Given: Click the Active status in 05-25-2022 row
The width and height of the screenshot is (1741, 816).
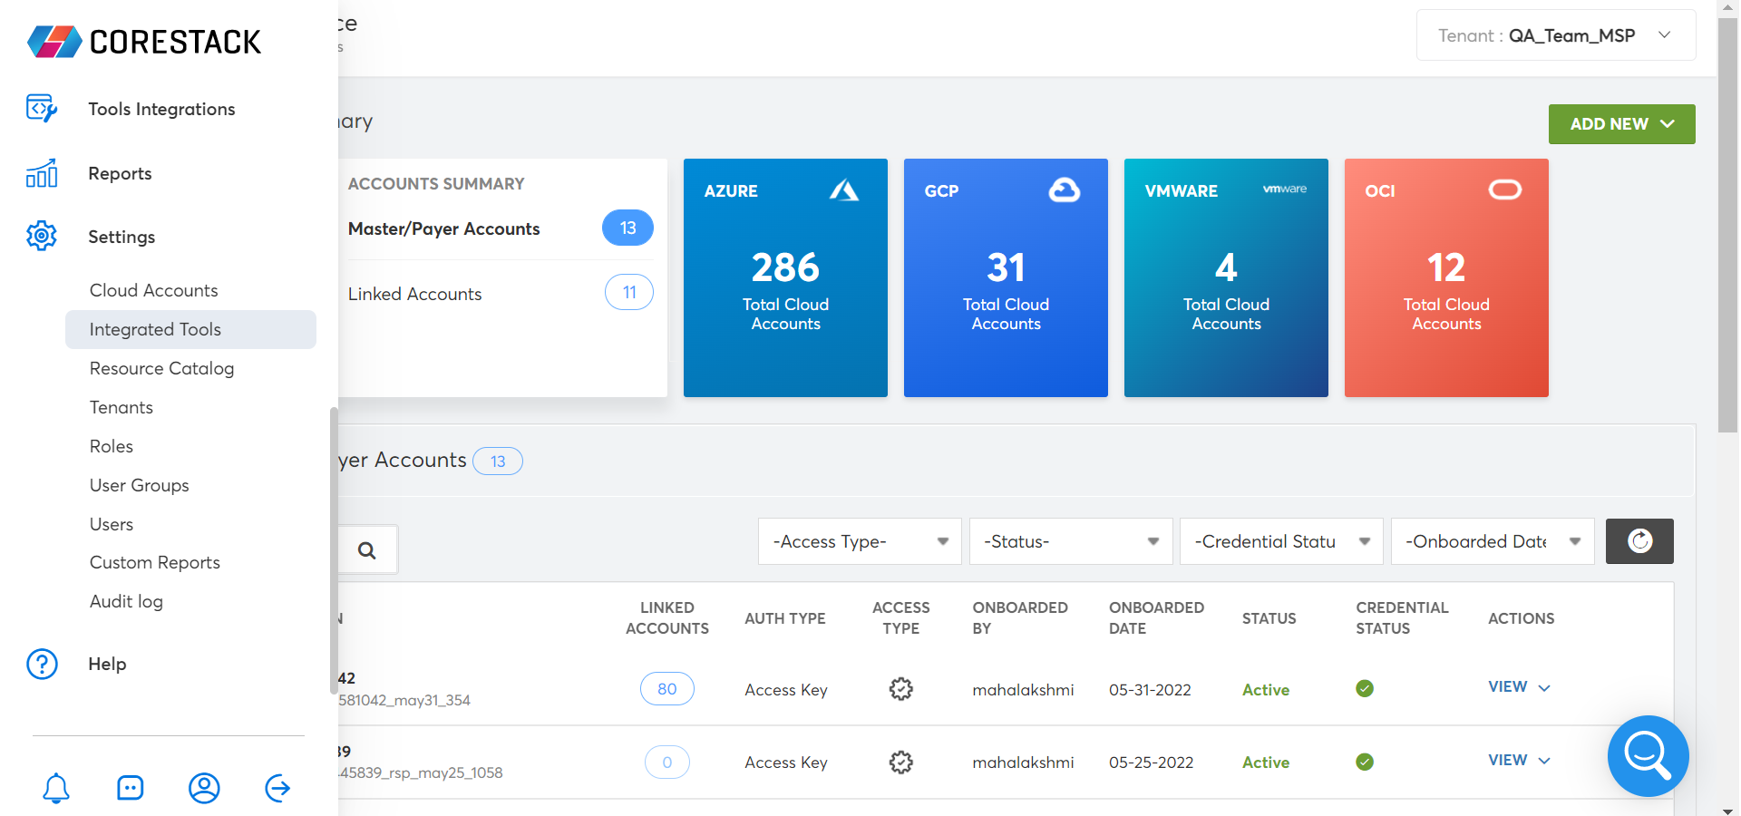Looking at the screenshot, I should 1266,763.
